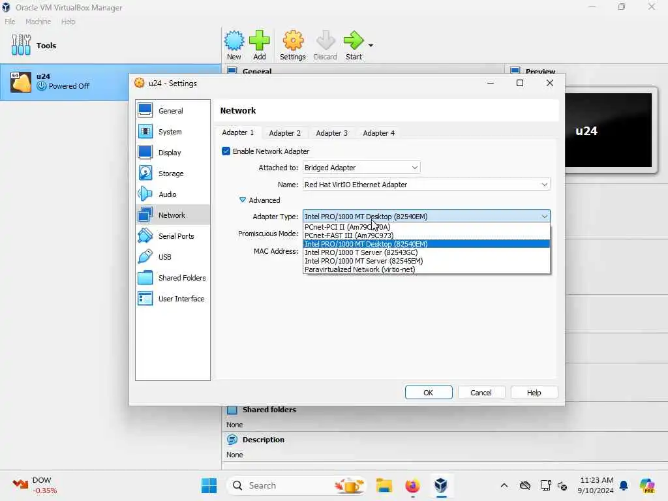
Task: Click the Description section header
Action: (263, 440)
